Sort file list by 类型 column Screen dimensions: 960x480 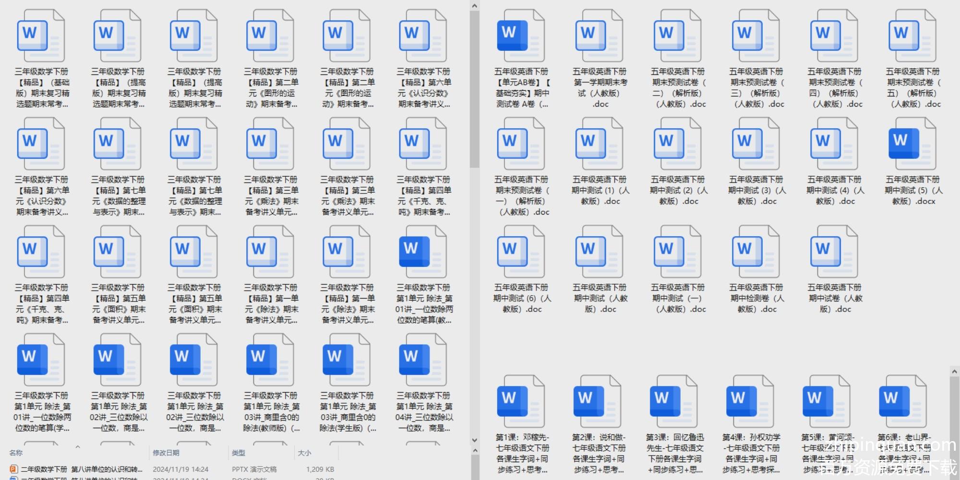click(x=239, y=453)
